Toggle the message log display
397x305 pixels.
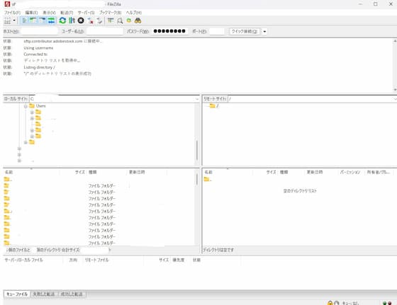pyautogui.click(x=24, y=21)
